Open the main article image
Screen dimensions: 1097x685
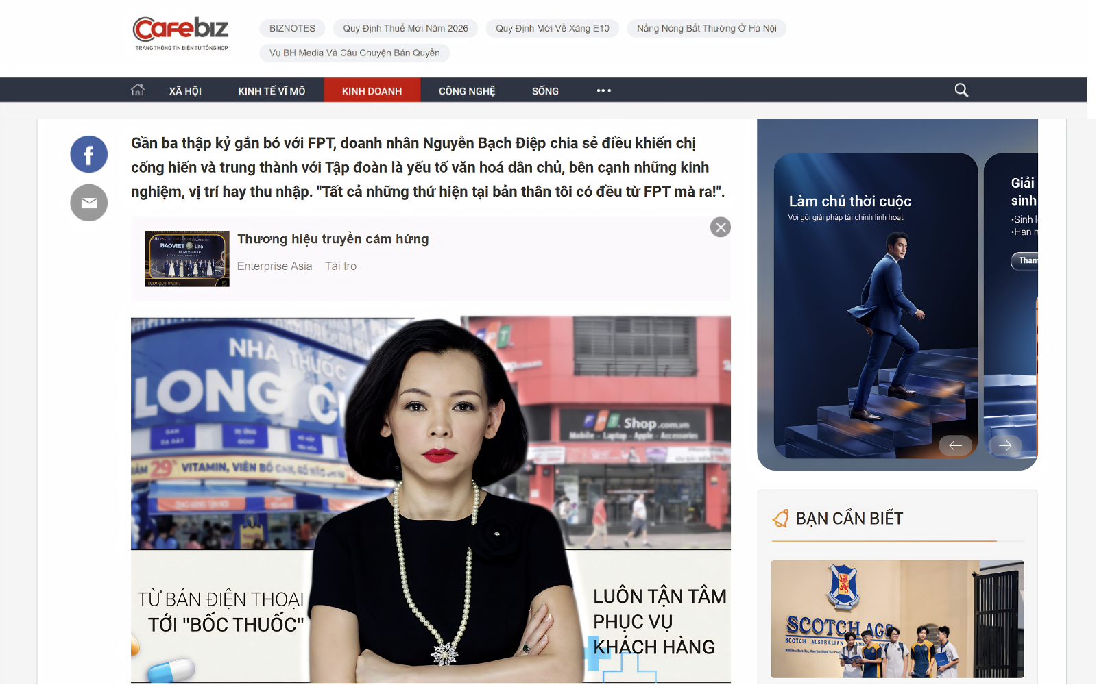pyautogui.click(x=431, y=499)
